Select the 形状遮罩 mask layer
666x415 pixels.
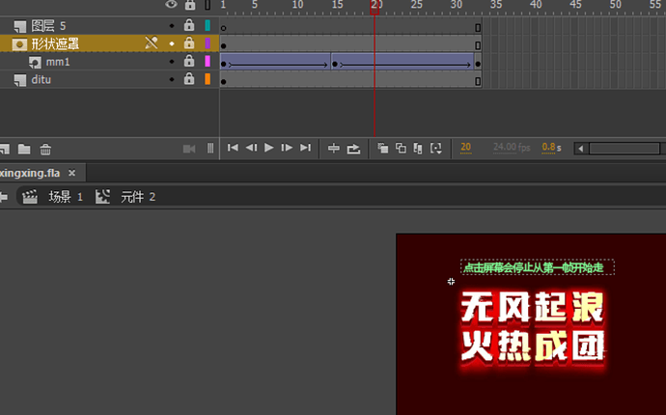click(55, 43)
